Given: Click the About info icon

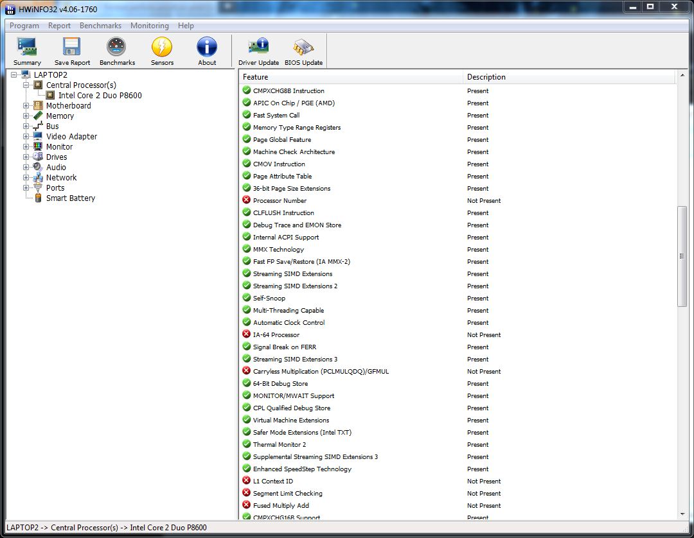Looking at the screenshot, I should tap(207, 51).
